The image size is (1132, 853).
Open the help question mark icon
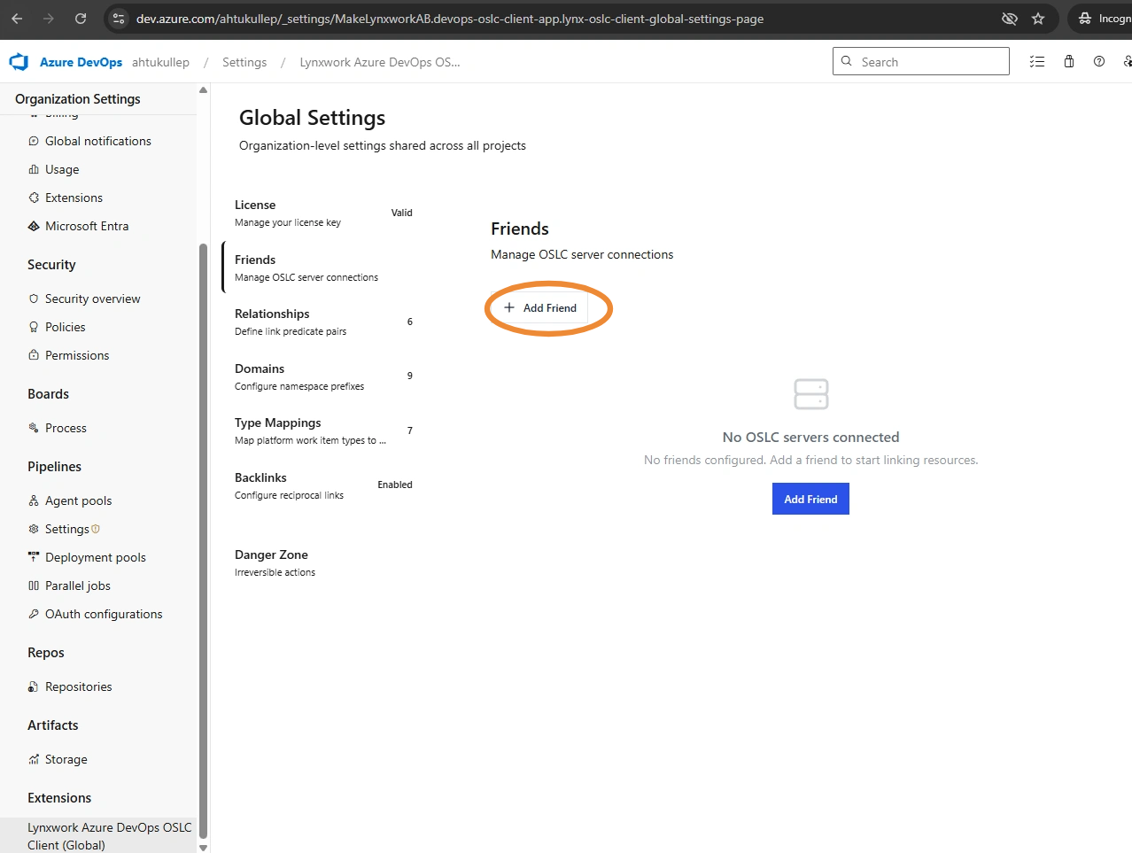[1099, 62]
